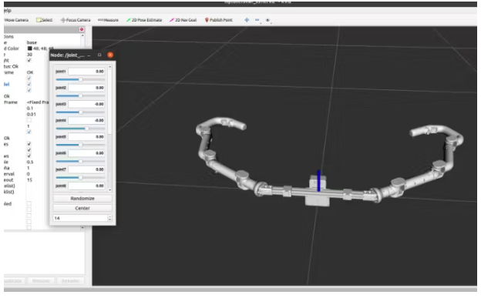Viewport: 481px width, 298px height.
Task: Close the Displays panel with red button
Action: pyautogui.click(x=82, y=29)
